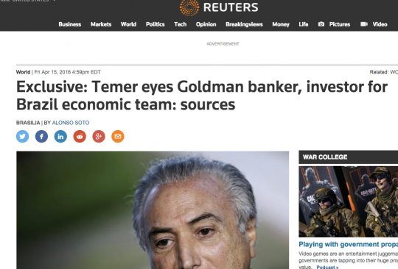Viewport: 398px width, 269px height.
Task: Open author Alonso Soto's page
Action: [x=71, y=123]
